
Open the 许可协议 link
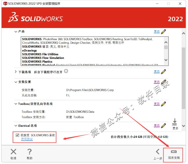coord(27,139)
